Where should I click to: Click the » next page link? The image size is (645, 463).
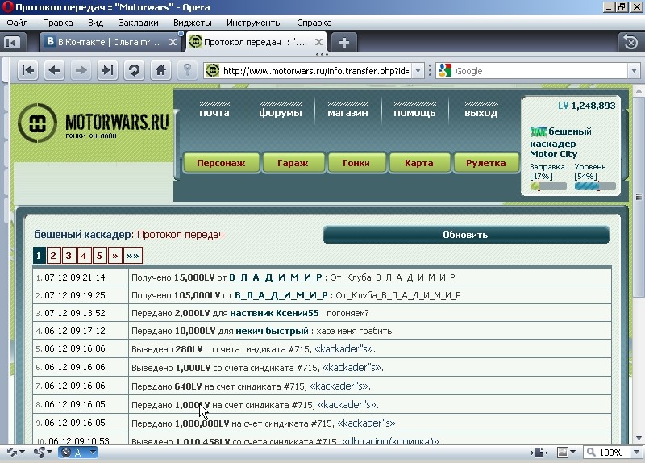114,256
